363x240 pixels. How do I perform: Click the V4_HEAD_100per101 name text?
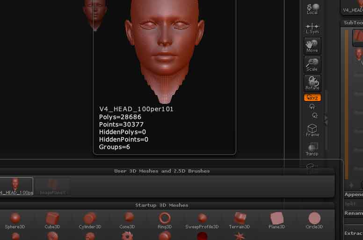coord(136,109)
